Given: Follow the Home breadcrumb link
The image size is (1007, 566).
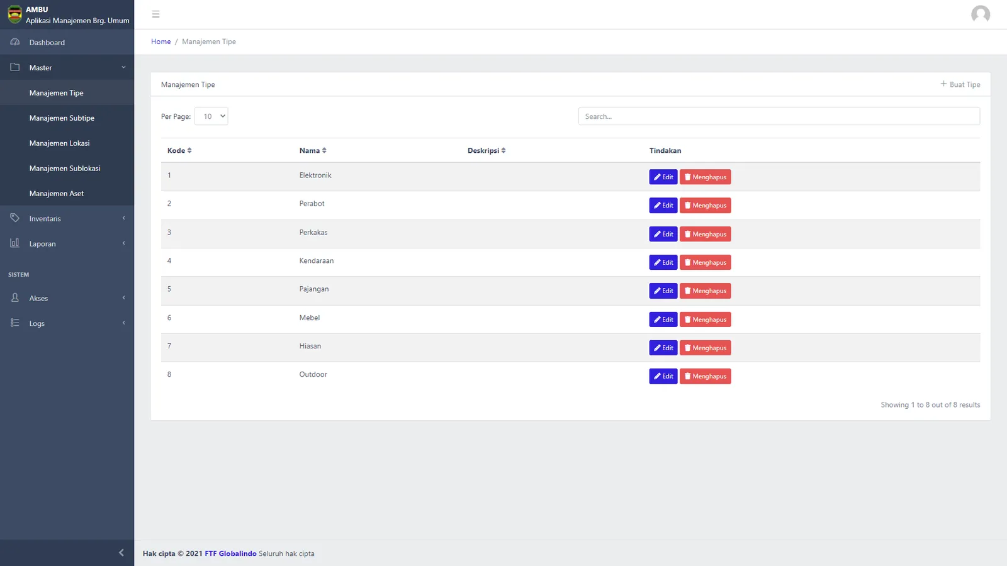Looking at the screenshot, I should [161, 42].
